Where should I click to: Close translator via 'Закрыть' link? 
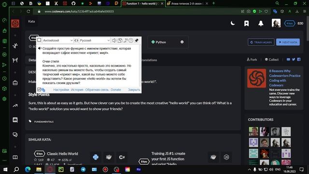[134, 89]
